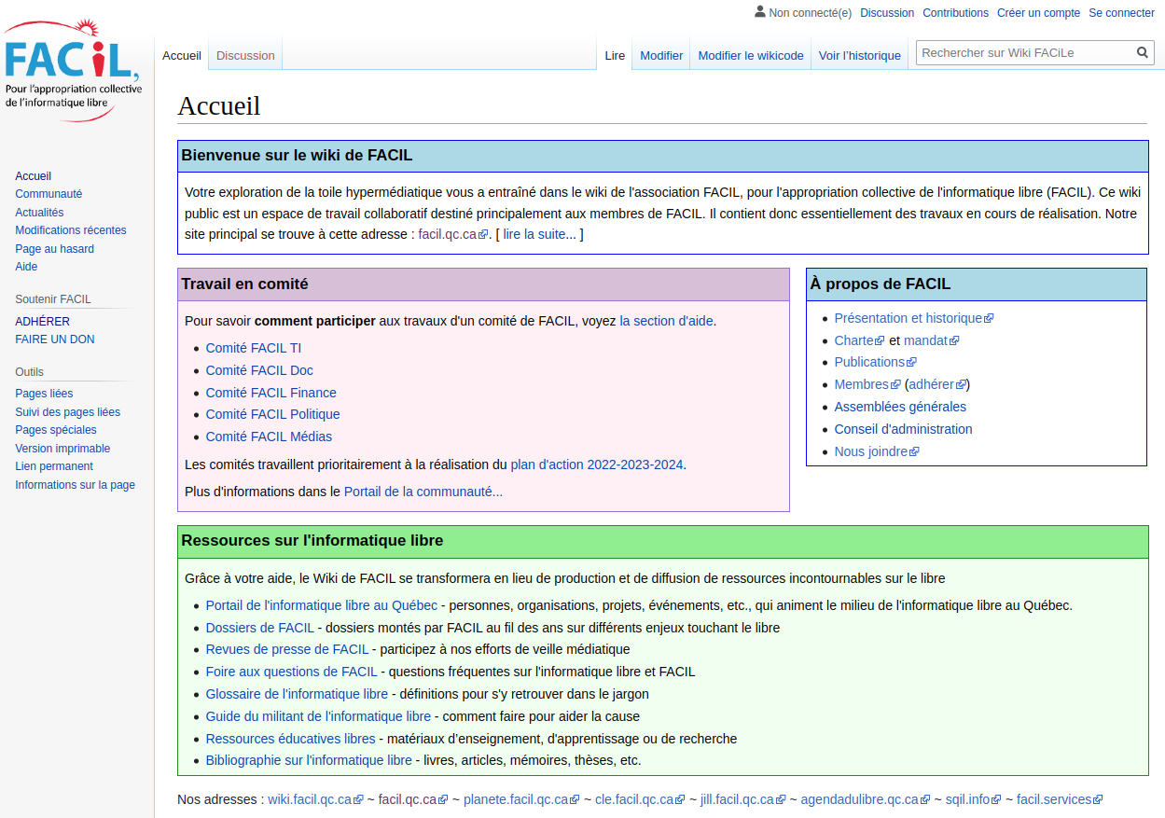1165x818 pixels.
Task: Click Lien permanent
Action: [54, 466]
